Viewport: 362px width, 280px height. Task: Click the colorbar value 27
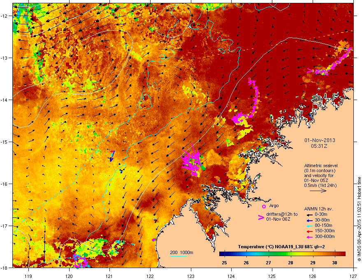[x=268, y=263]
